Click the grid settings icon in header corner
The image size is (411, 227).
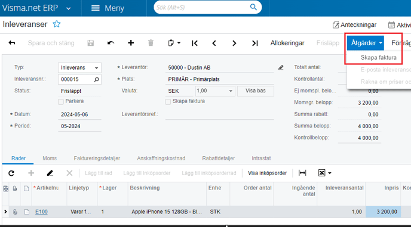point(5,188)
